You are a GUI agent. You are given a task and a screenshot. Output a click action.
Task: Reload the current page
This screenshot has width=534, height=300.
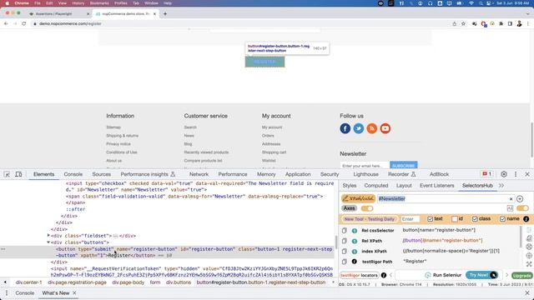point(24,24)
